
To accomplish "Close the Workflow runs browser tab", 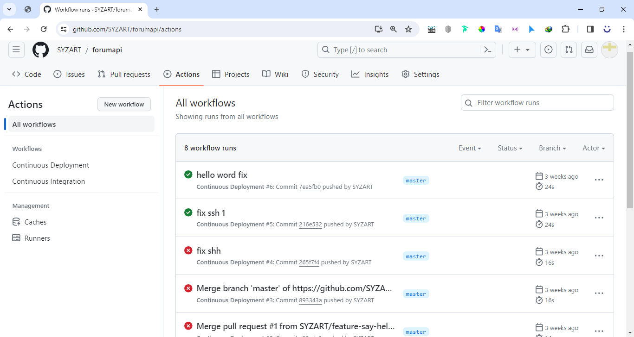I will [140, 9].
